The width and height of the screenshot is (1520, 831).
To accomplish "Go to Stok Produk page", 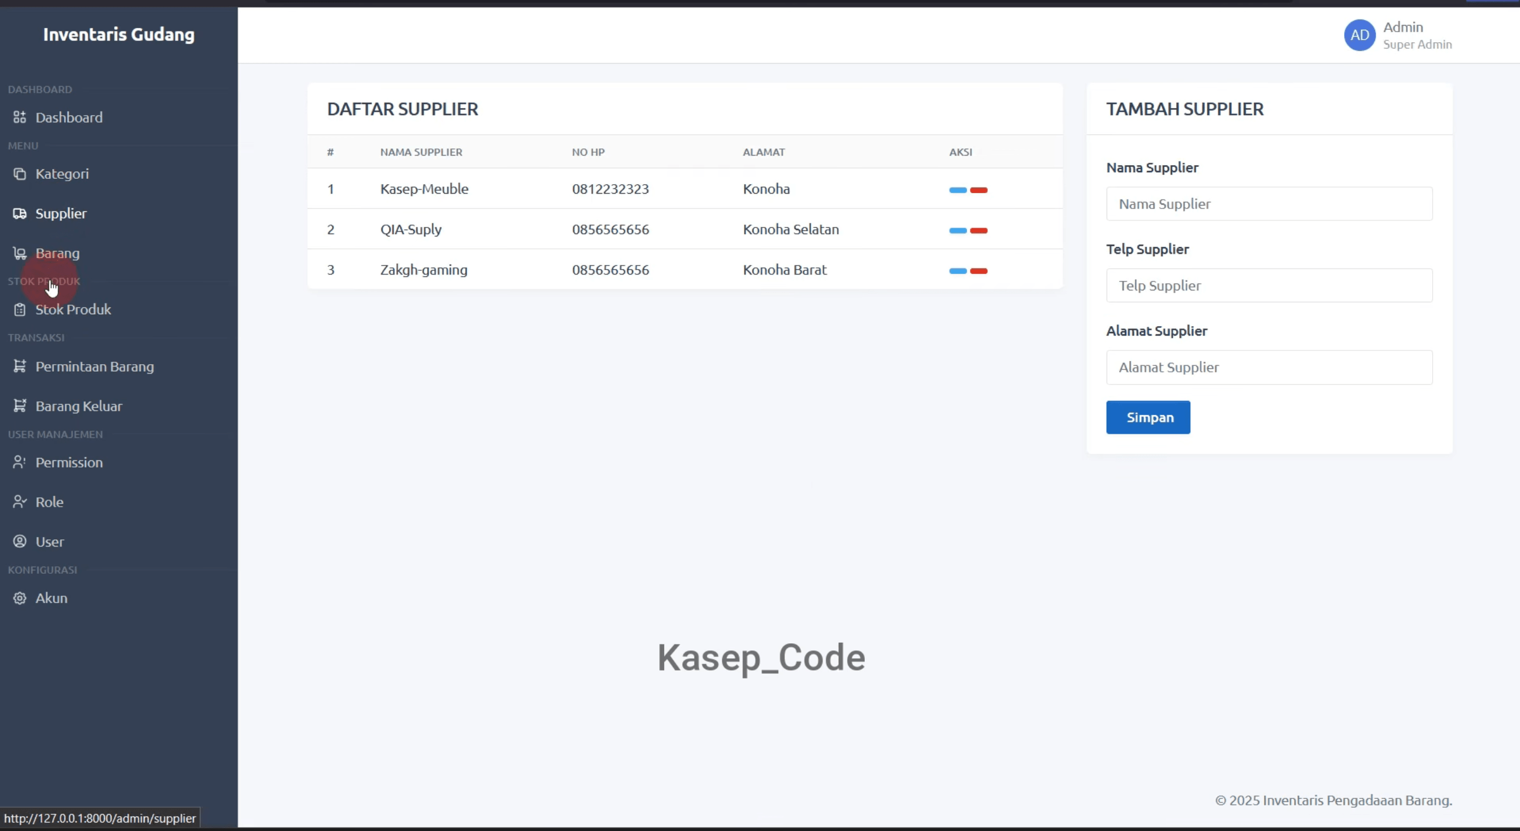I will point(73,309).
